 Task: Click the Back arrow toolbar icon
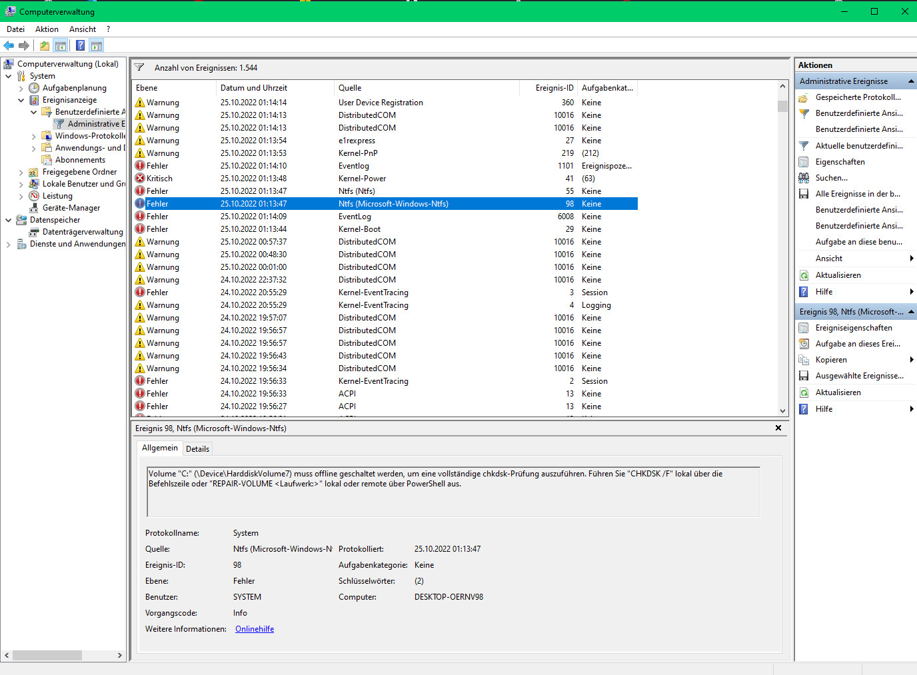9,45
